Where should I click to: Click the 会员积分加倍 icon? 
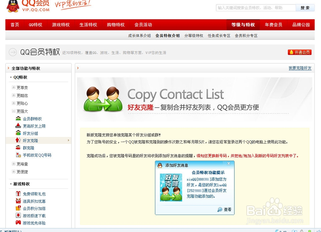click(x=18, y=208)
